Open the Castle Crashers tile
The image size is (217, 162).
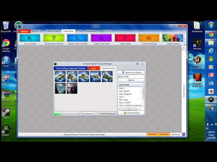click(173, 39)
